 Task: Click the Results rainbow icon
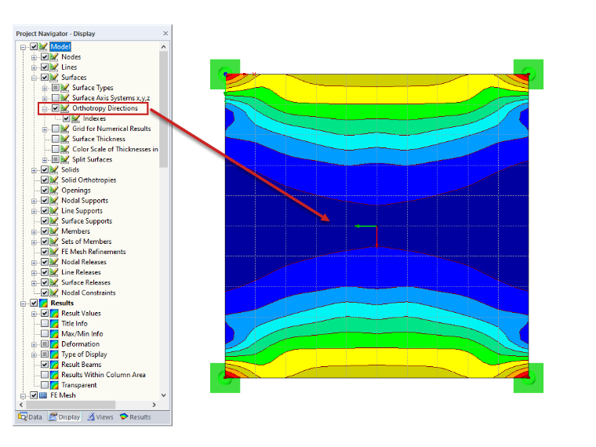pos(43,303)
